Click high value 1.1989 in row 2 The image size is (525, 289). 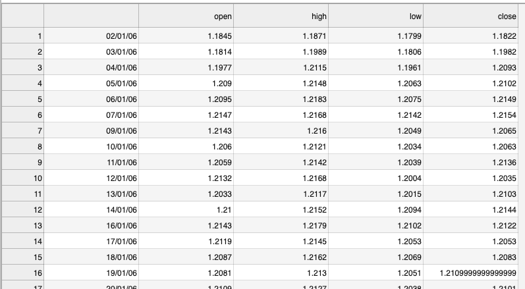coord(281,52)
